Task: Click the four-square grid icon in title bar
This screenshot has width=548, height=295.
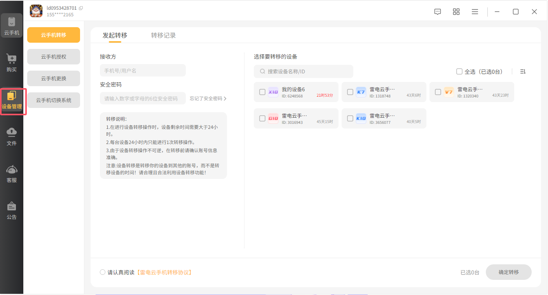Action: 456,12
